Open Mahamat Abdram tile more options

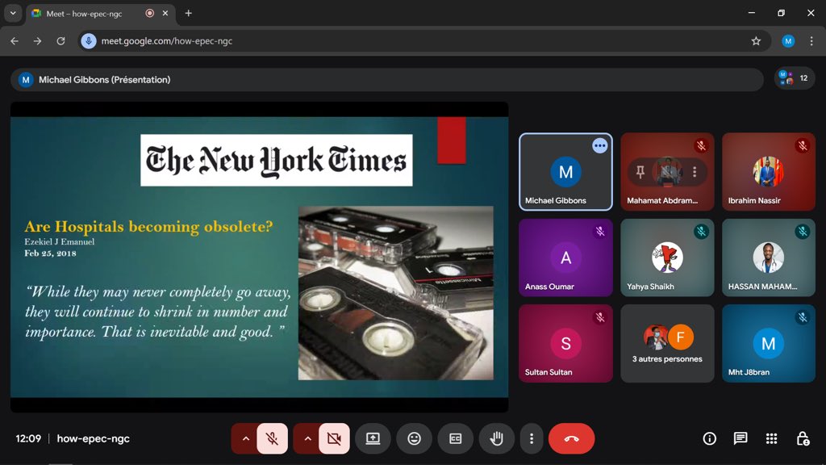(x=695, y=172)
